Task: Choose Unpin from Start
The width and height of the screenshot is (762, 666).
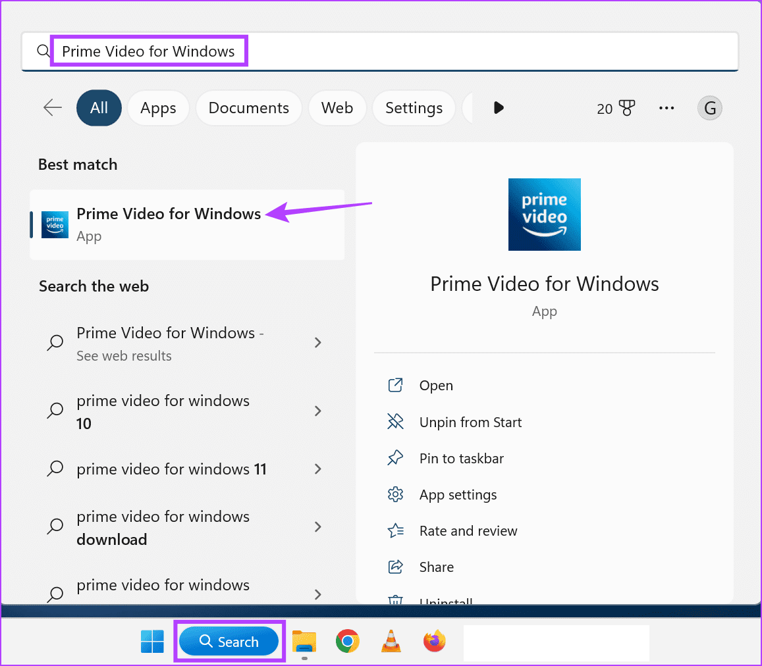Action: click(x=470, y=422)
